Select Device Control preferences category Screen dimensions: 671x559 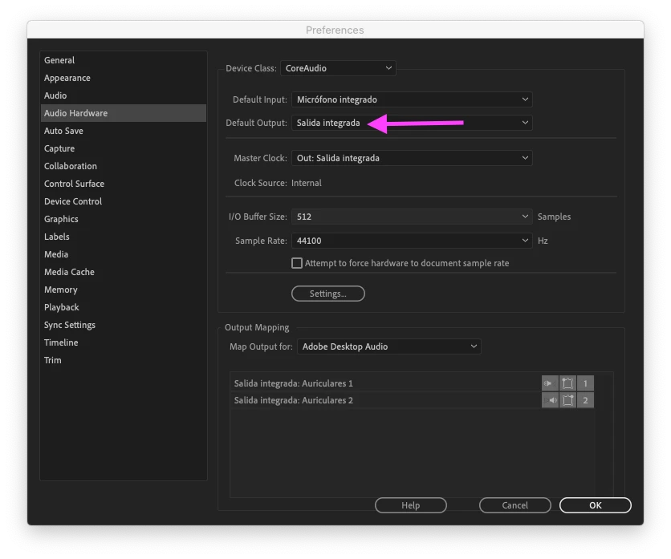pyautogui.click(x=124, y=201)
